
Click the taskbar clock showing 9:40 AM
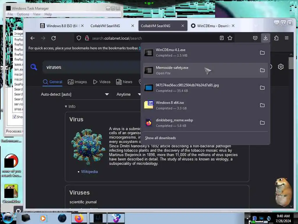283,218
